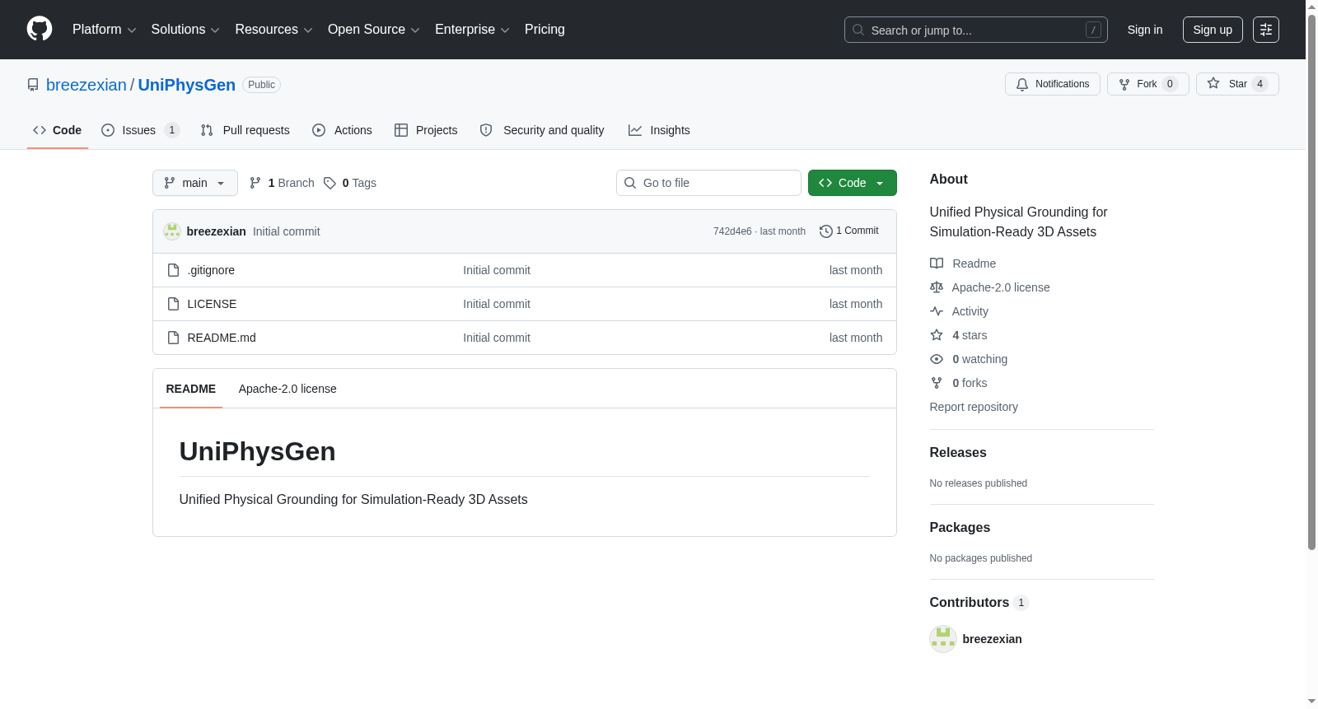The height and width of the screenshot is (709, 1318).
Task: Click the Go to file search box
Action: point(708,183)
